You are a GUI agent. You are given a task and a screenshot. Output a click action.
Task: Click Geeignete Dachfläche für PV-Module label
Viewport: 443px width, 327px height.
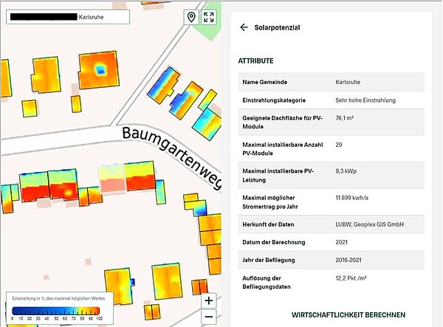[282, 123]
